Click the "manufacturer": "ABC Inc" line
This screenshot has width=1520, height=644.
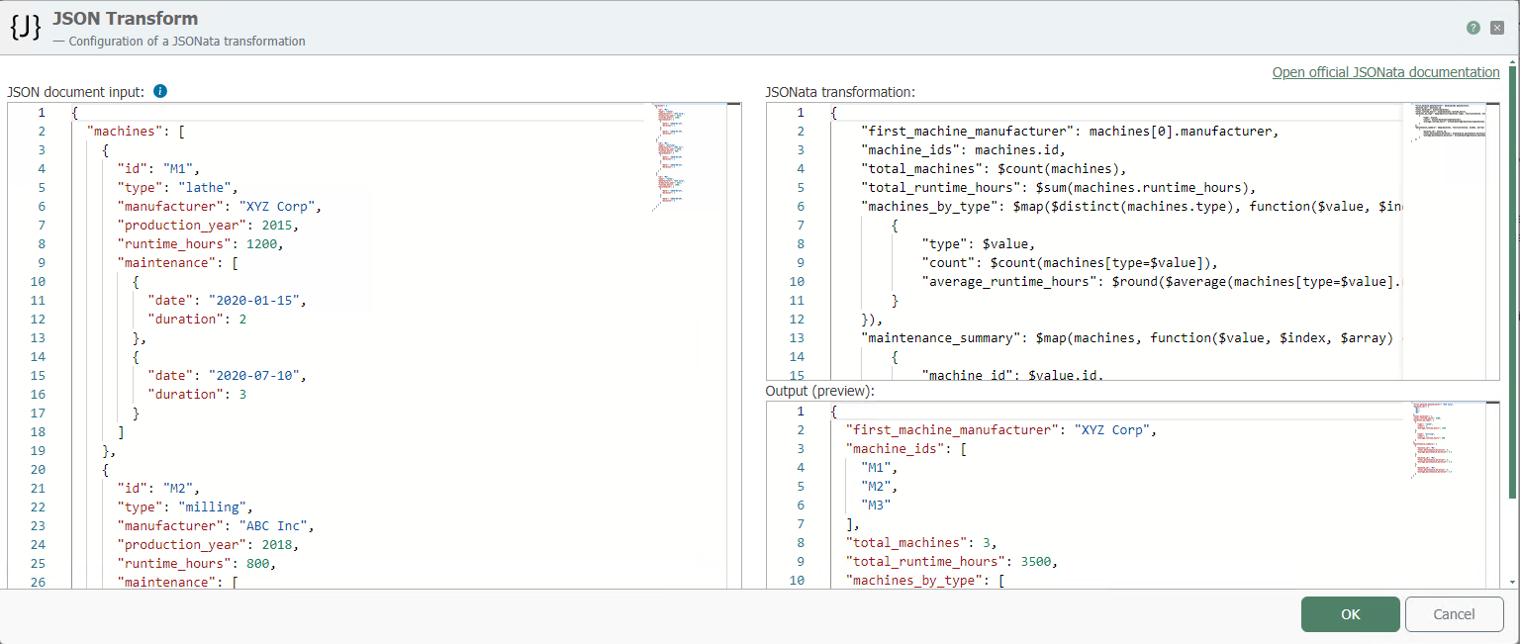point(216,526)
